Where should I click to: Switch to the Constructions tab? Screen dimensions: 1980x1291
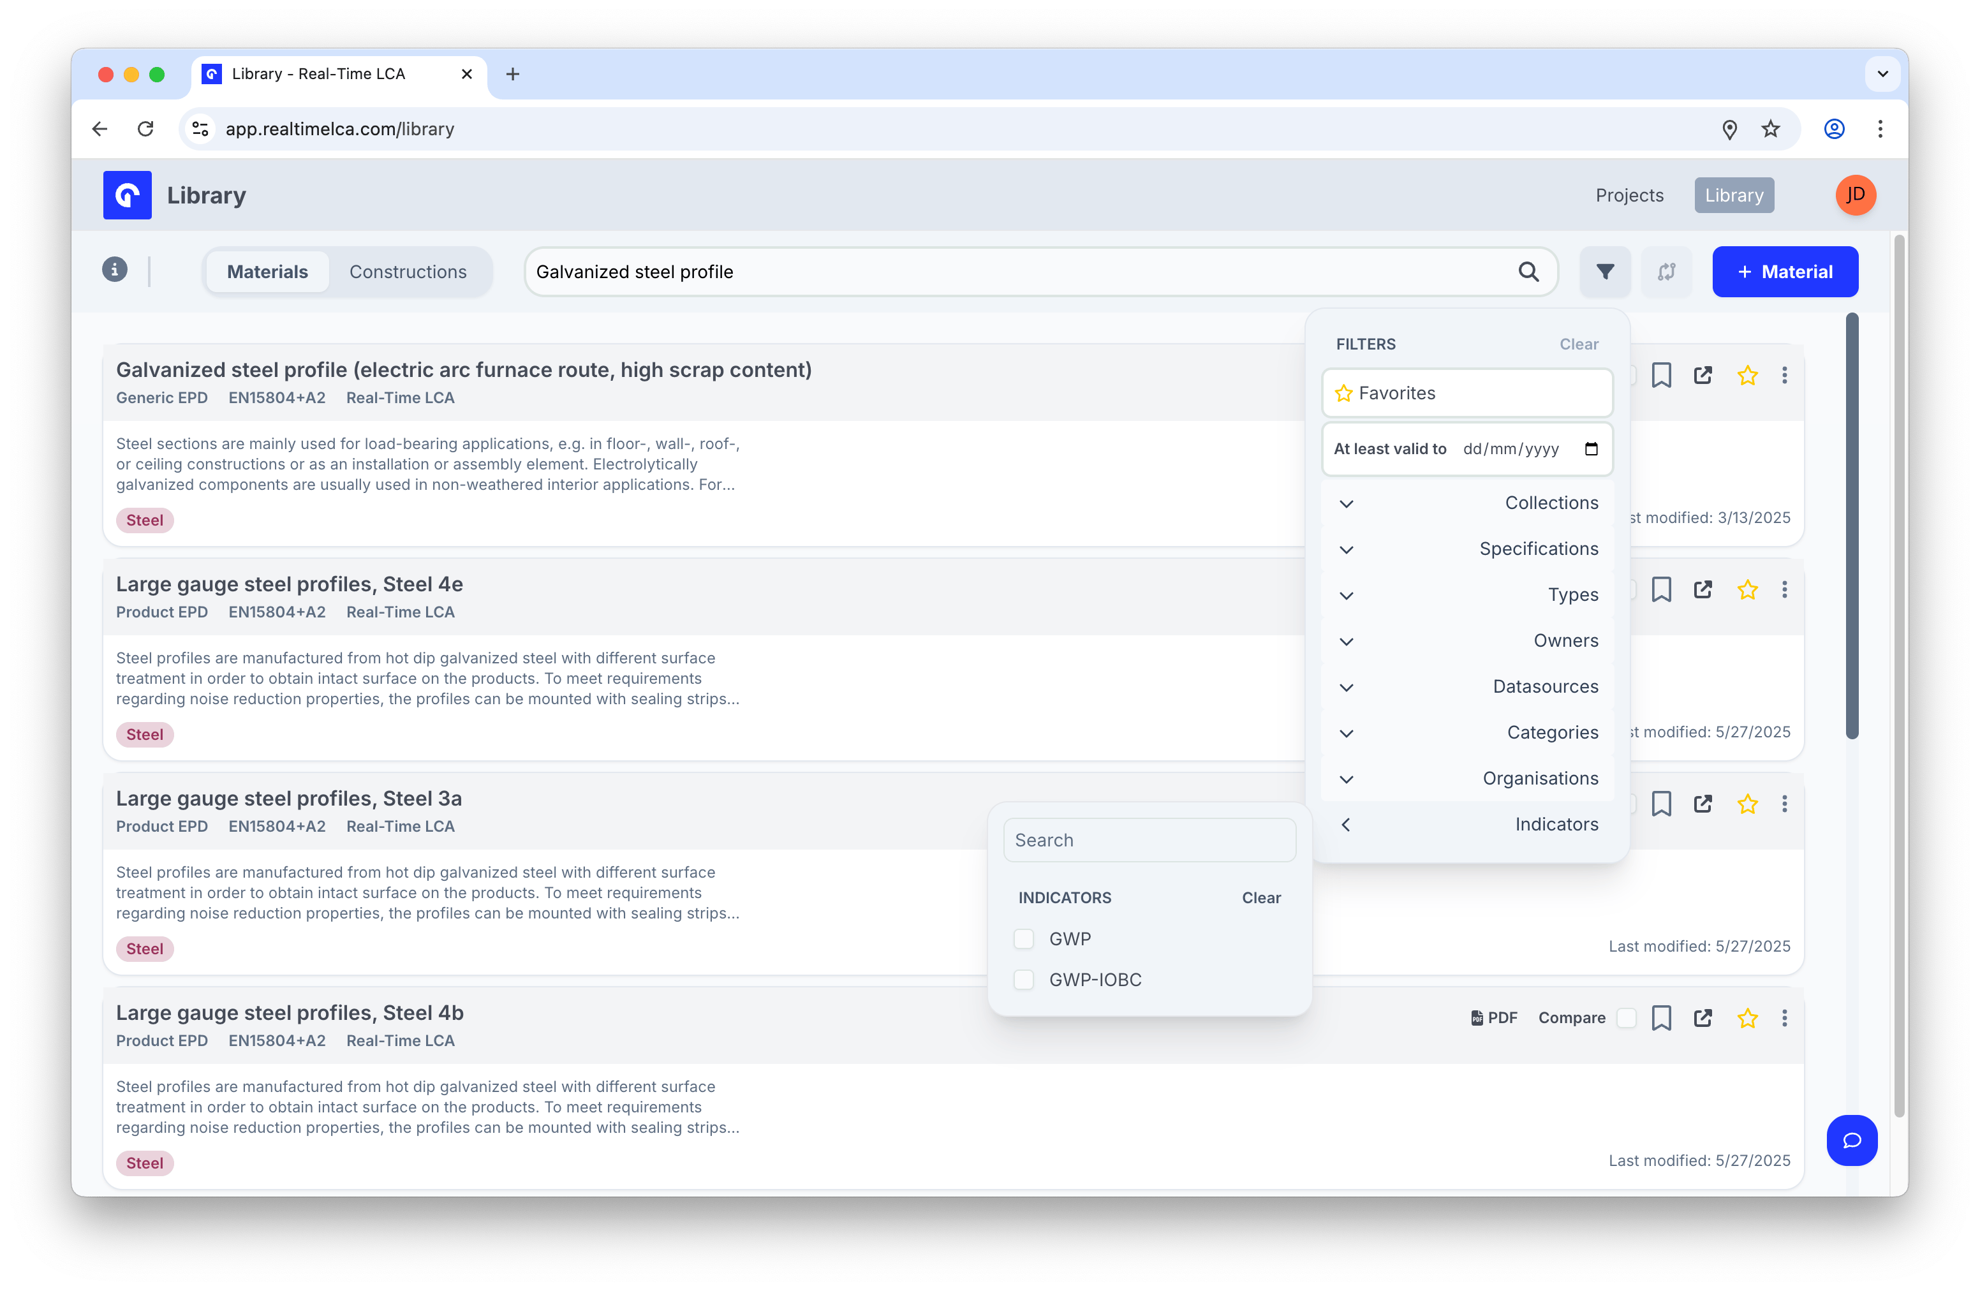tap(408, 272)
